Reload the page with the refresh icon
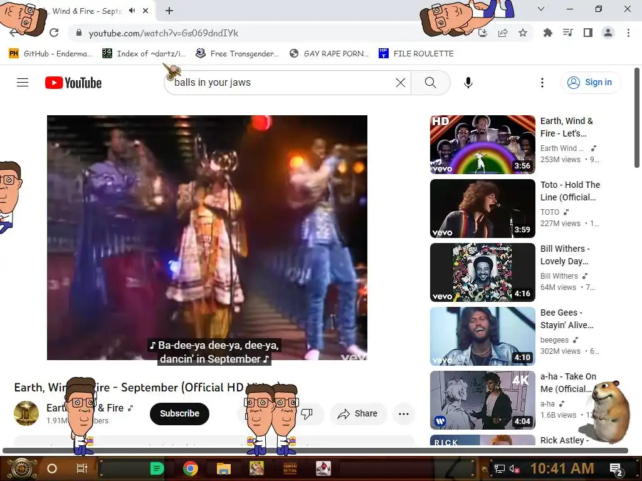The width and height of the screenshot is (642, 481). point(54,33)
